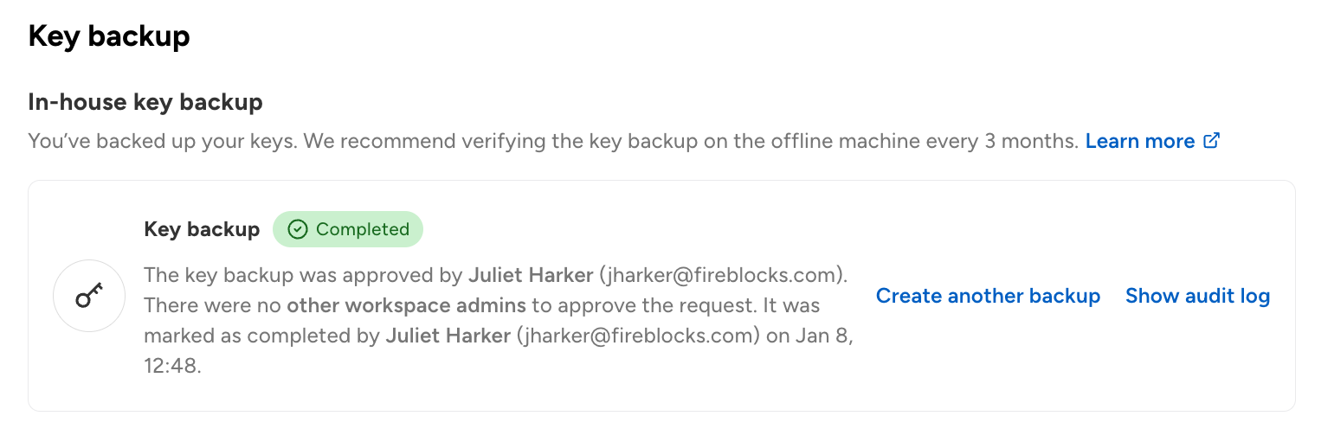1334x448 pixels.
Task: Click the In-house key backup subheading
Action: [x=145, y=103]
